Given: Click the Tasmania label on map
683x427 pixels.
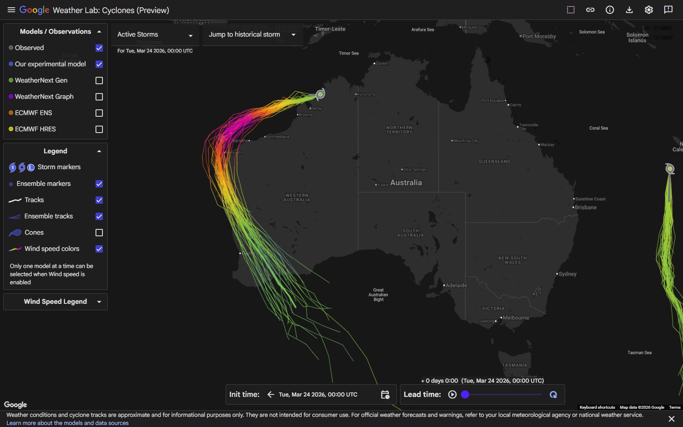Looking at the screenshot, I should [515, 365].
